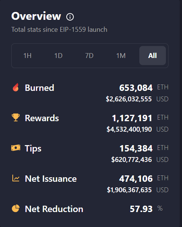182x227 pixels.
Task: Click the trophy Rewards icon
Action: pos(16,117)
